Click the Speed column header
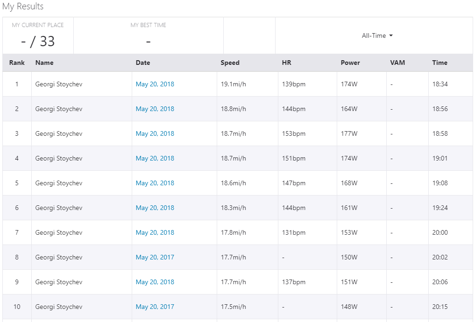475x322 pixels. [230, 63]
